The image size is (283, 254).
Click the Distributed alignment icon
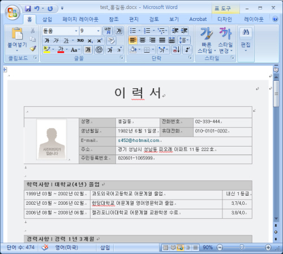click(171, 40)
